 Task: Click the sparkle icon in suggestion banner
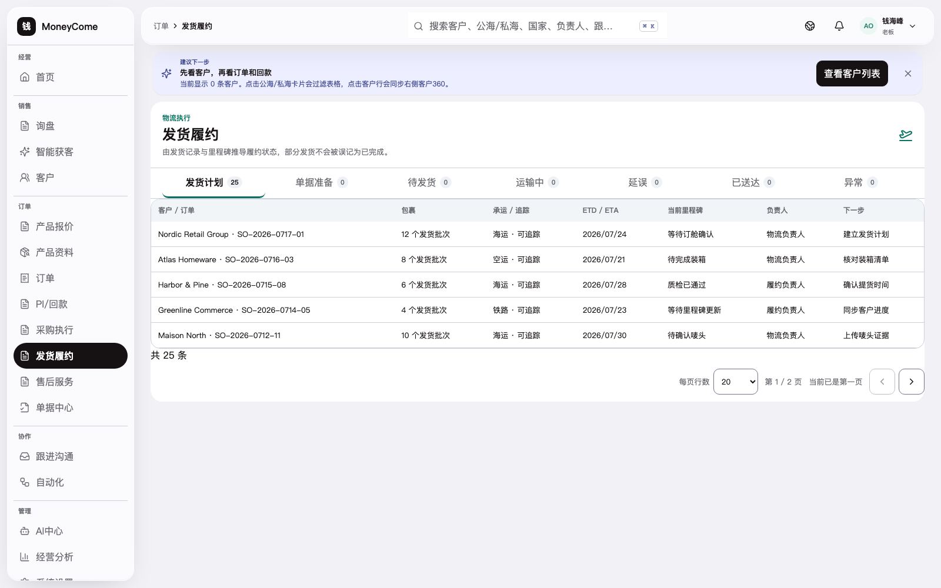coord(166,73)
